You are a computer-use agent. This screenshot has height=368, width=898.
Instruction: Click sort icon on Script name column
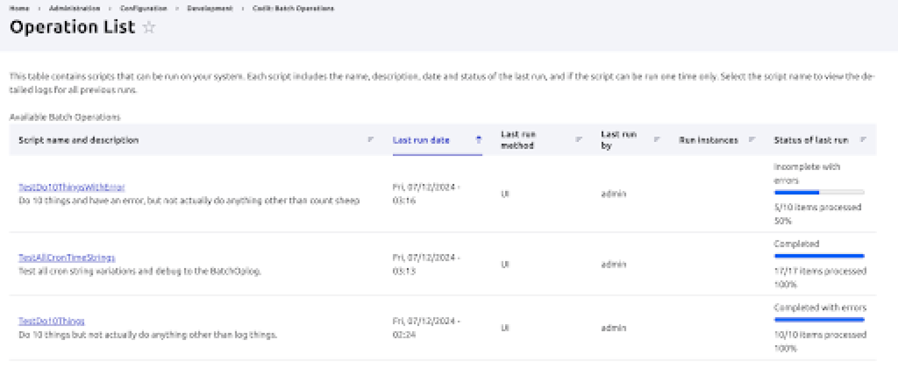tap(370, 139)
